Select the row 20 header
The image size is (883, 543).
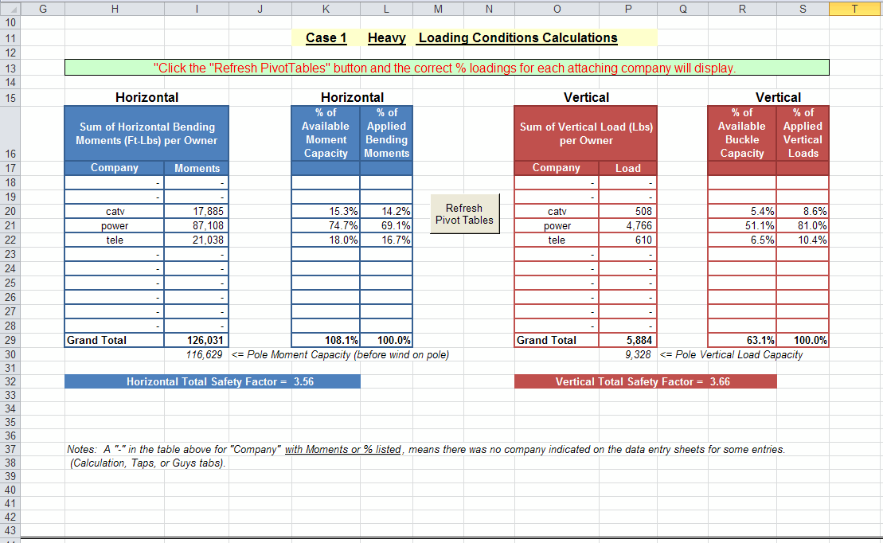(10, 211)
